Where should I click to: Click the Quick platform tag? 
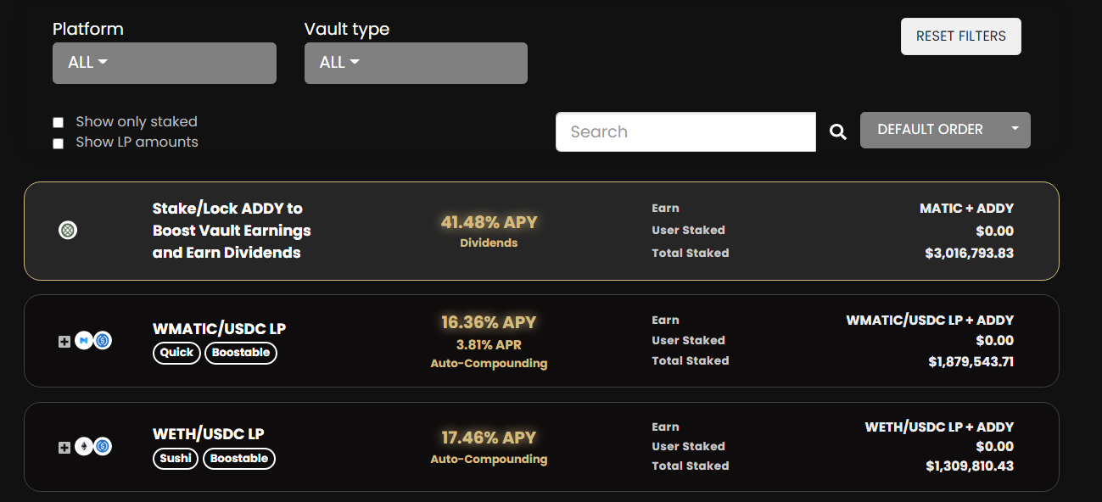click(176, 353)
